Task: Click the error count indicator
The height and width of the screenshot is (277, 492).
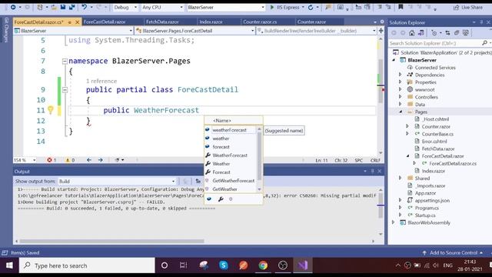Action: click(52, 160)
